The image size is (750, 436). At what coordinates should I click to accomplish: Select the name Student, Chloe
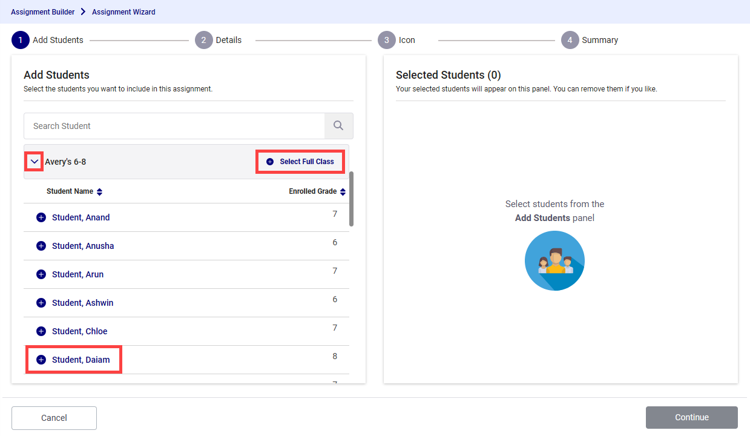click(x=80, y=331)
